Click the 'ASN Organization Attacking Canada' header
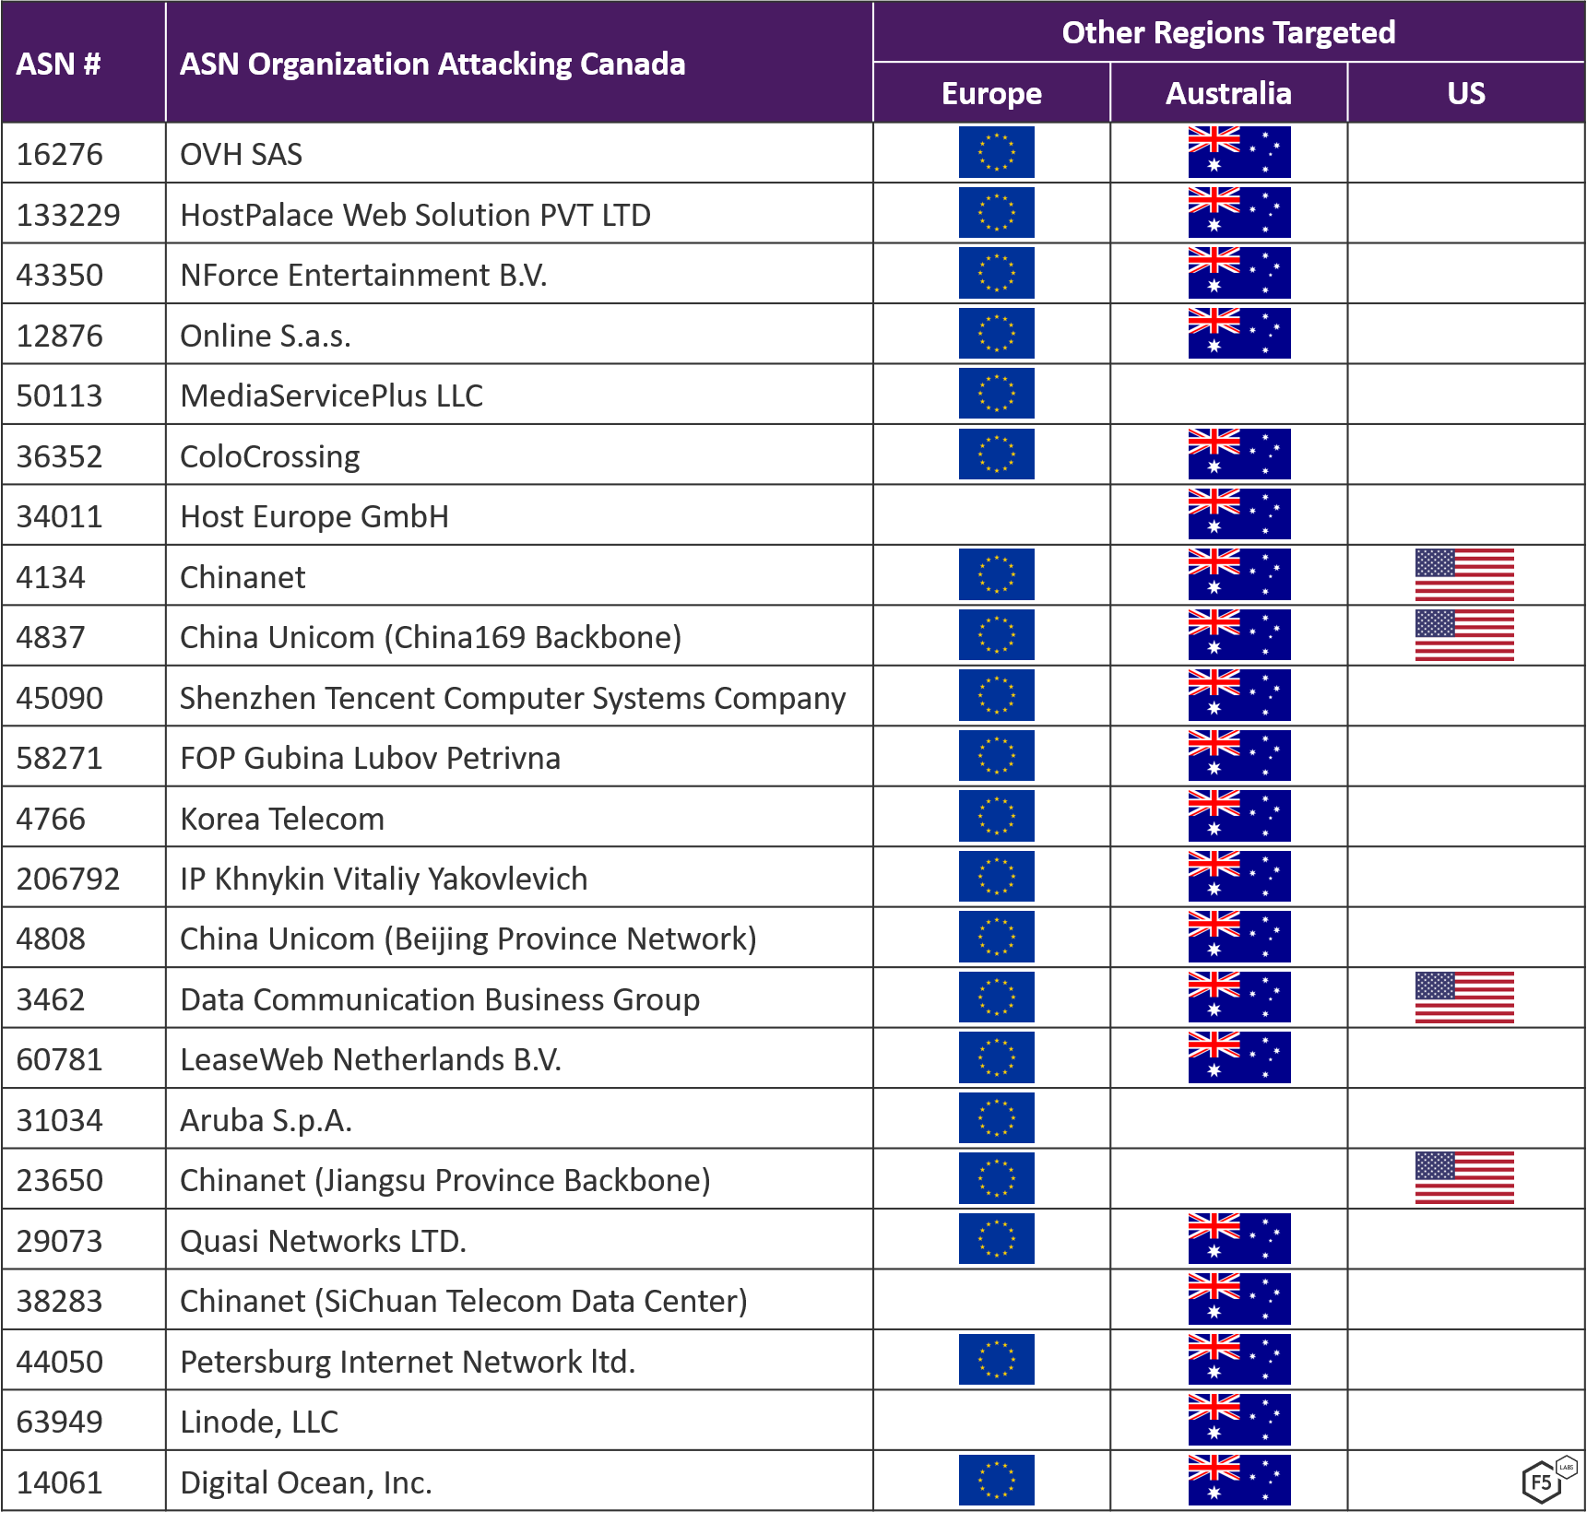Image resolution: width=1587 pixels, height=1523 pixels. (x=432, y=65)
